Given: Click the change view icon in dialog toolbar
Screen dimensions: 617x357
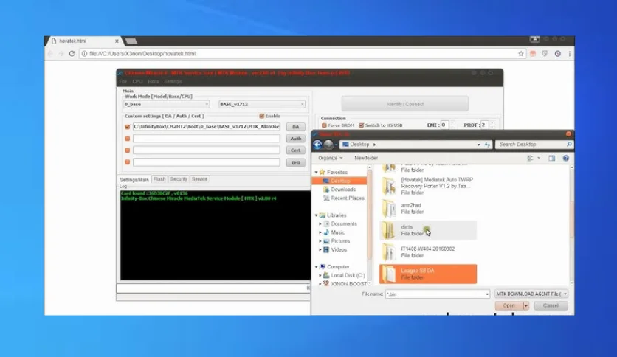Looking at the screenshot, I should coord(531,158).
